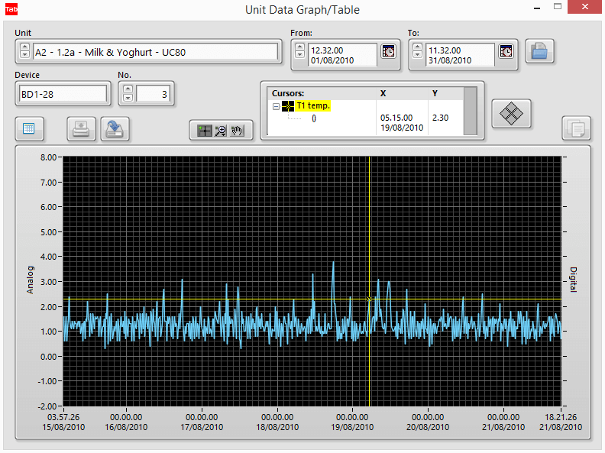Decrement the Unit selector down arrow

24,54
